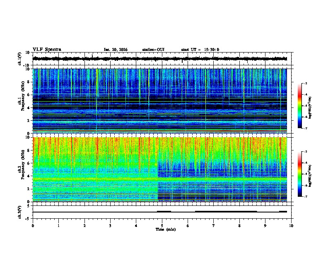Click inside the ch.1 frequency spectrogram
The width and height of the screenshot is (328, 253).
159,101
